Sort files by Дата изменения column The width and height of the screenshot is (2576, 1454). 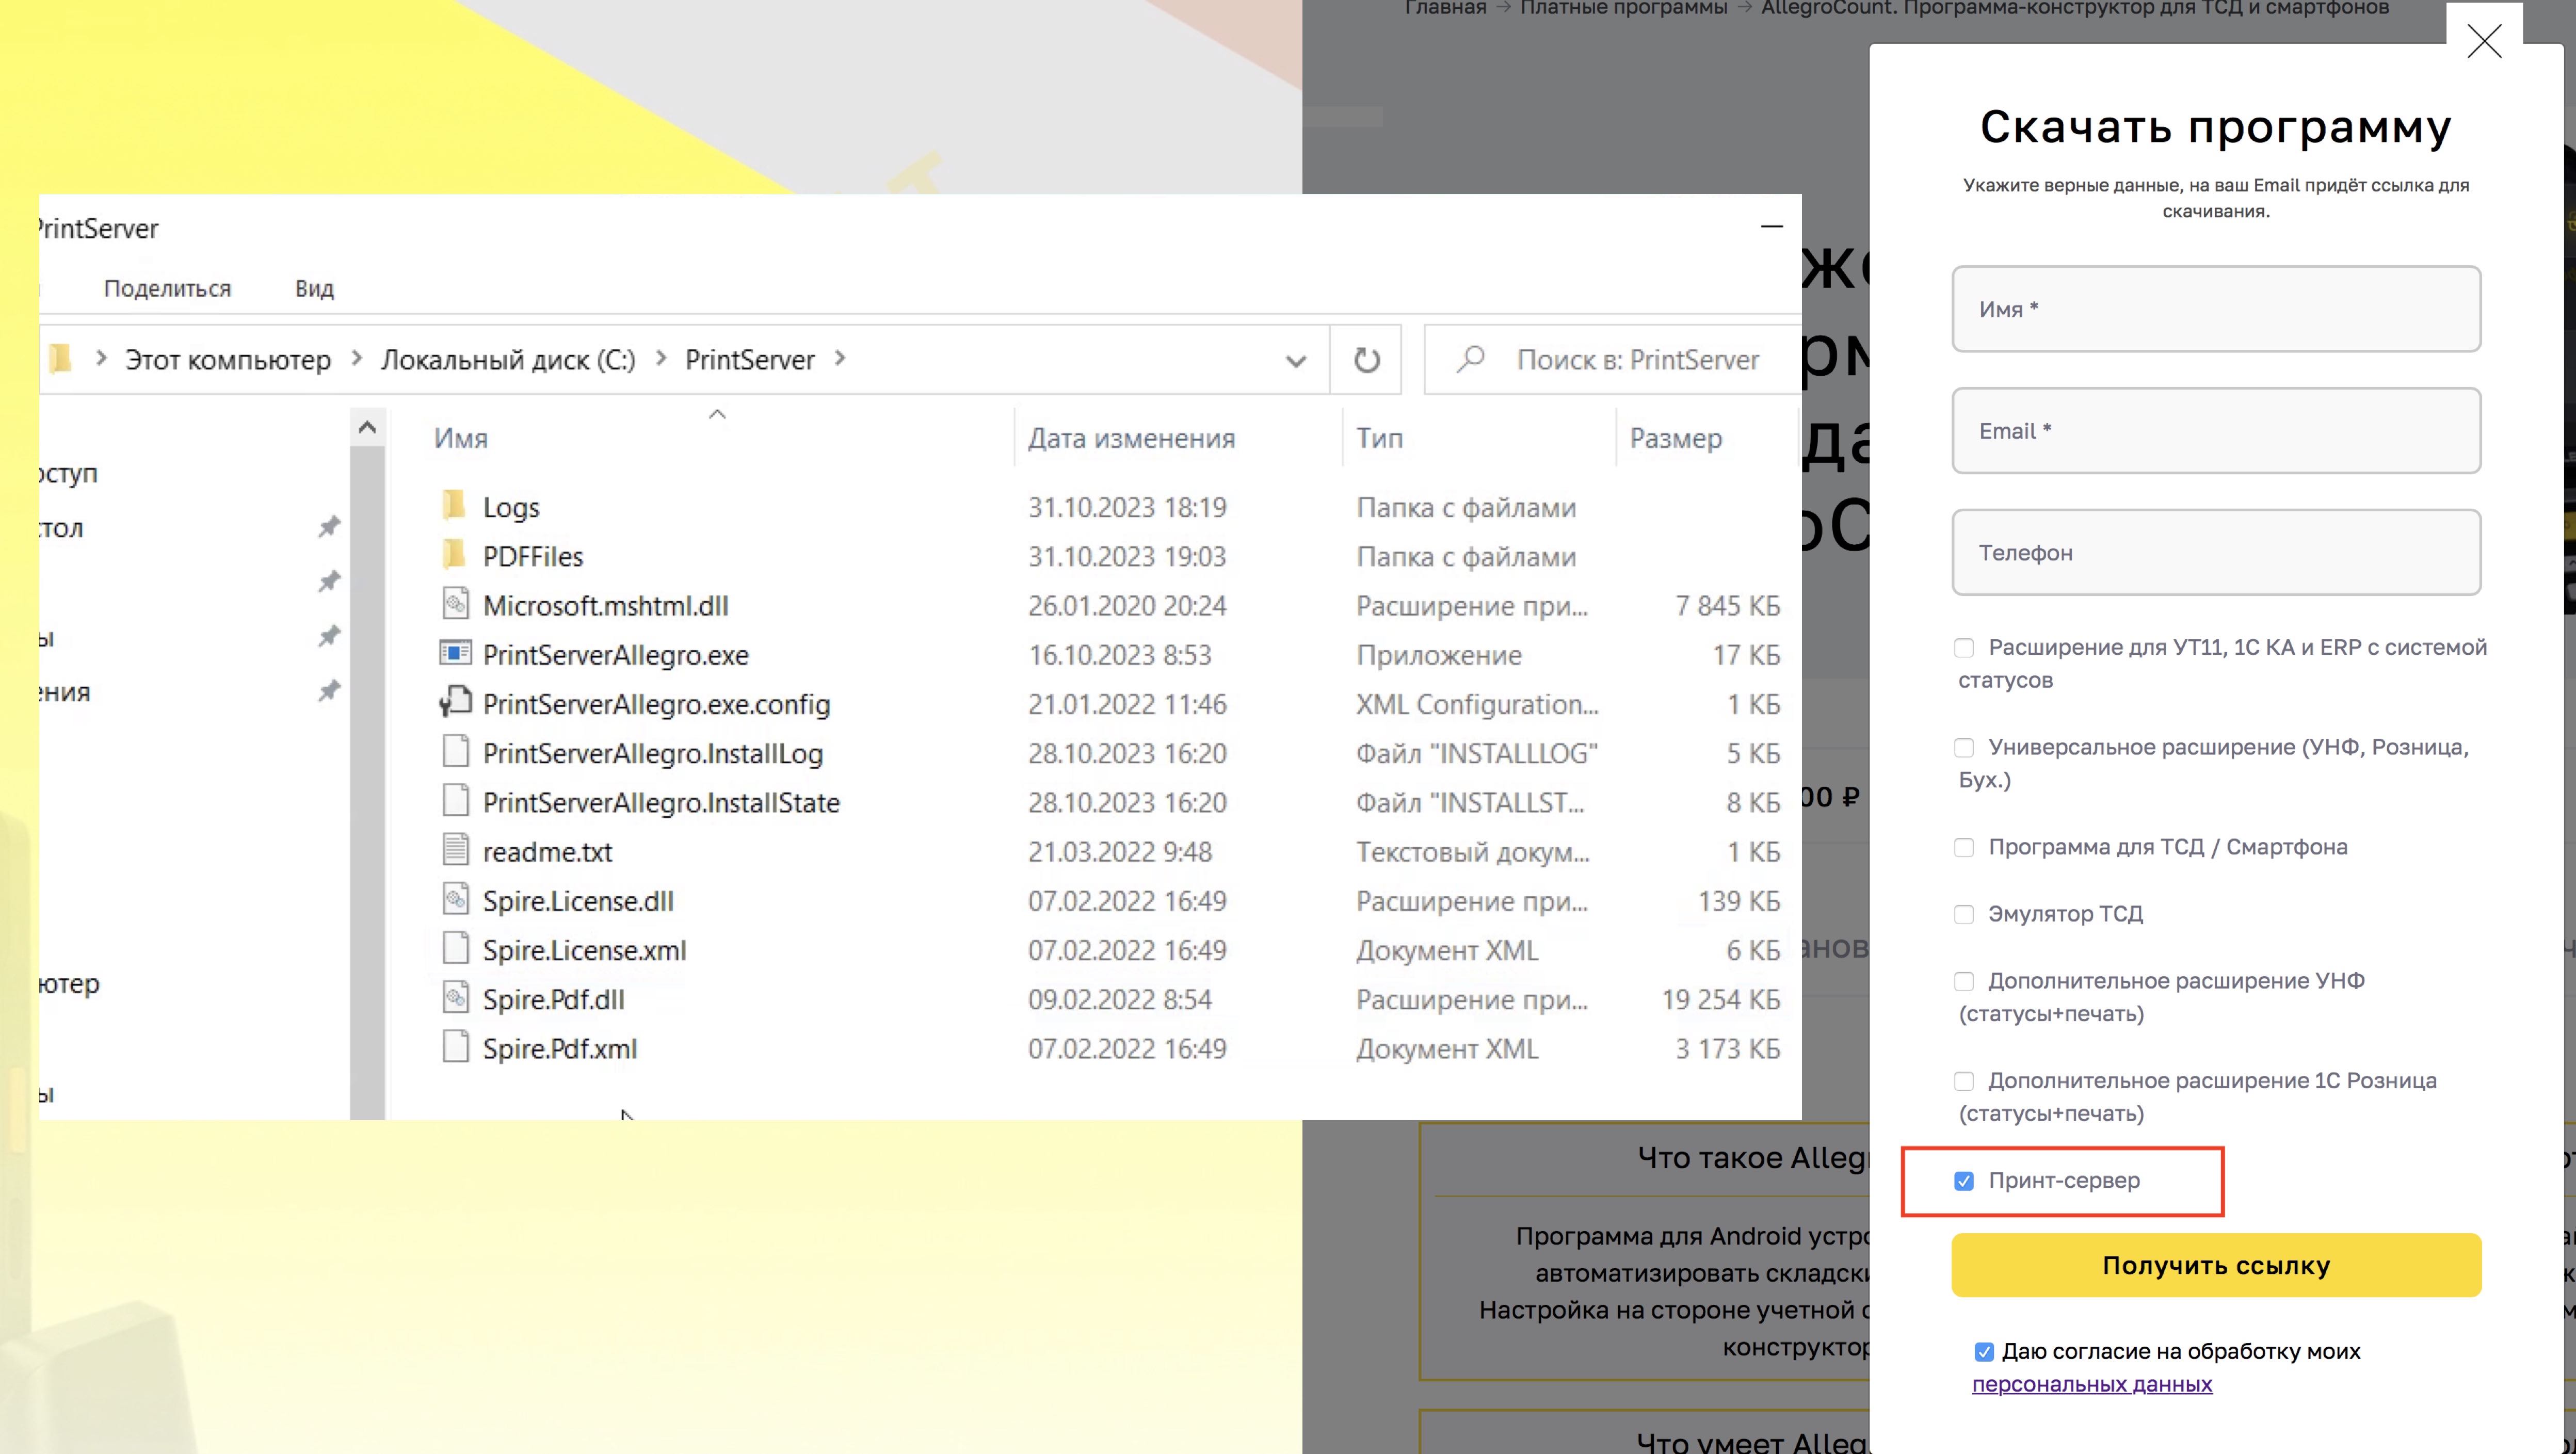tap(1131, 438)
